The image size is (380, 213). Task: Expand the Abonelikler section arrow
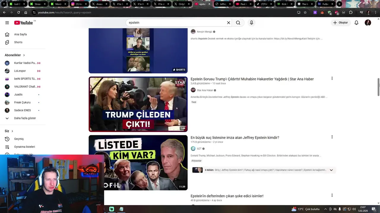pyautogui.click(x=24, y=55)
